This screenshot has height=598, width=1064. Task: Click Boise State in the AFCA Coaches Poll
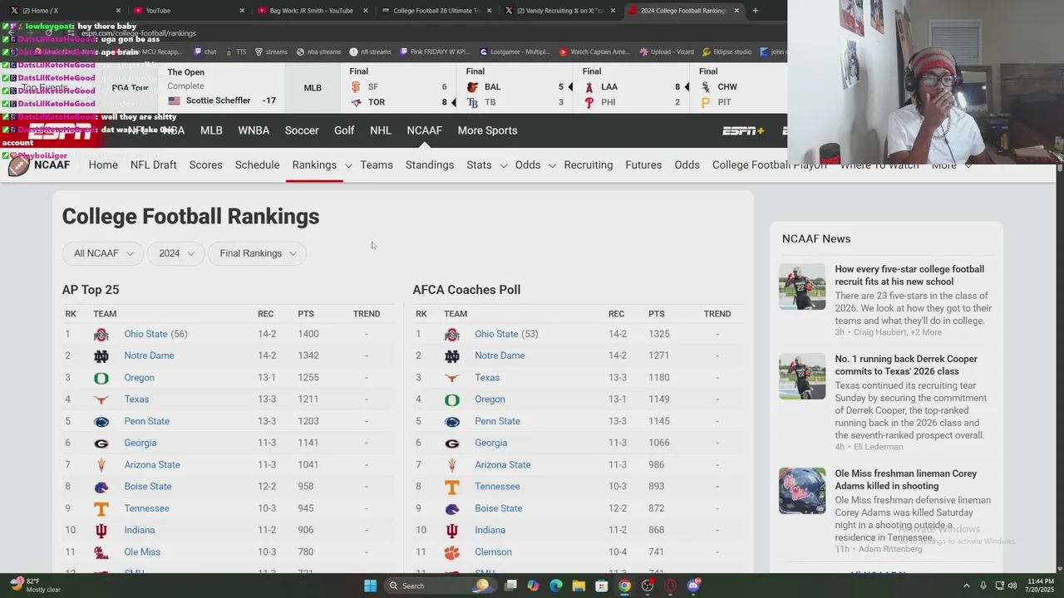coord(499,508)
